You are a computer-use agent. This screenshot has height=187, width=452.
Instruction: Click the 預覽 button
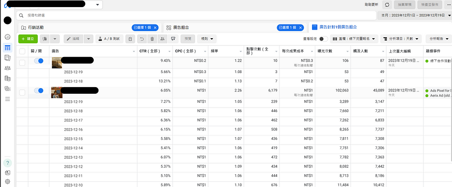188,39
